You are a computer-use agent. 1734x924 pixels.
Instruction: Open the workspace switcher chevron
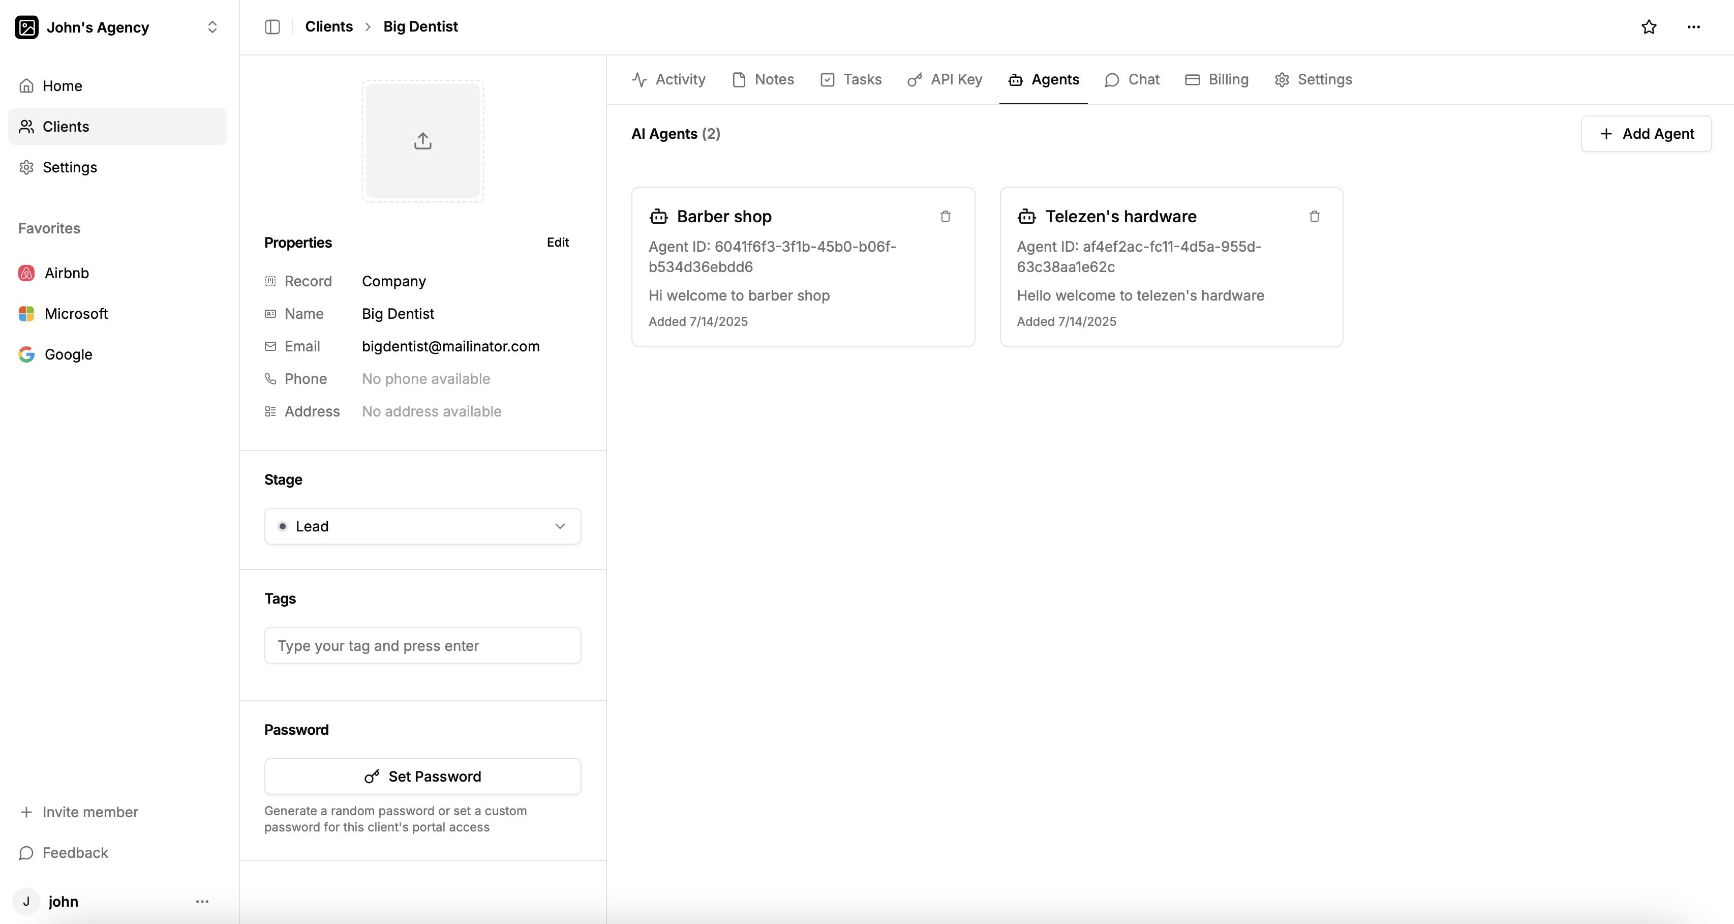212,27
